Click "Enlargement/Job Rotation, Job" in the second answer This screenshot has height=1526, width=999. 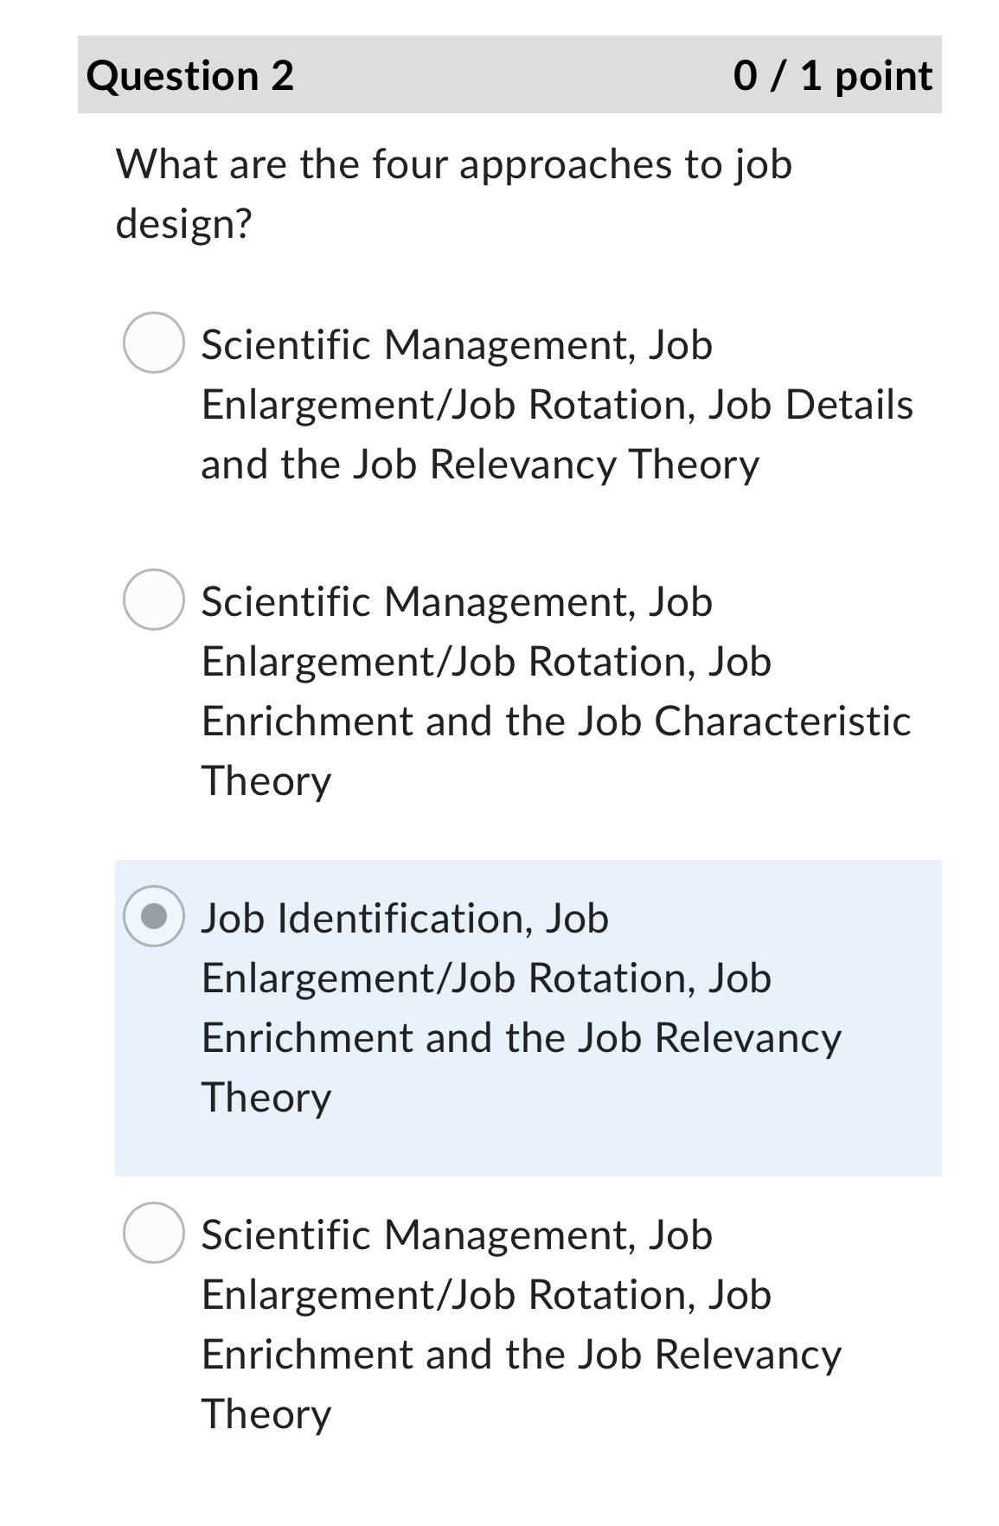pos(486,662)
